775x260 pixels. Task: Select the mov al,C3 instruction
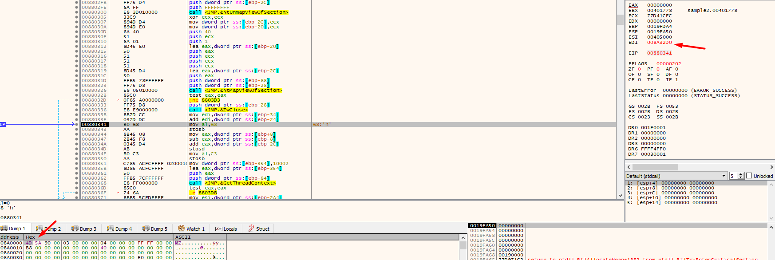click(x=203, y=154)
